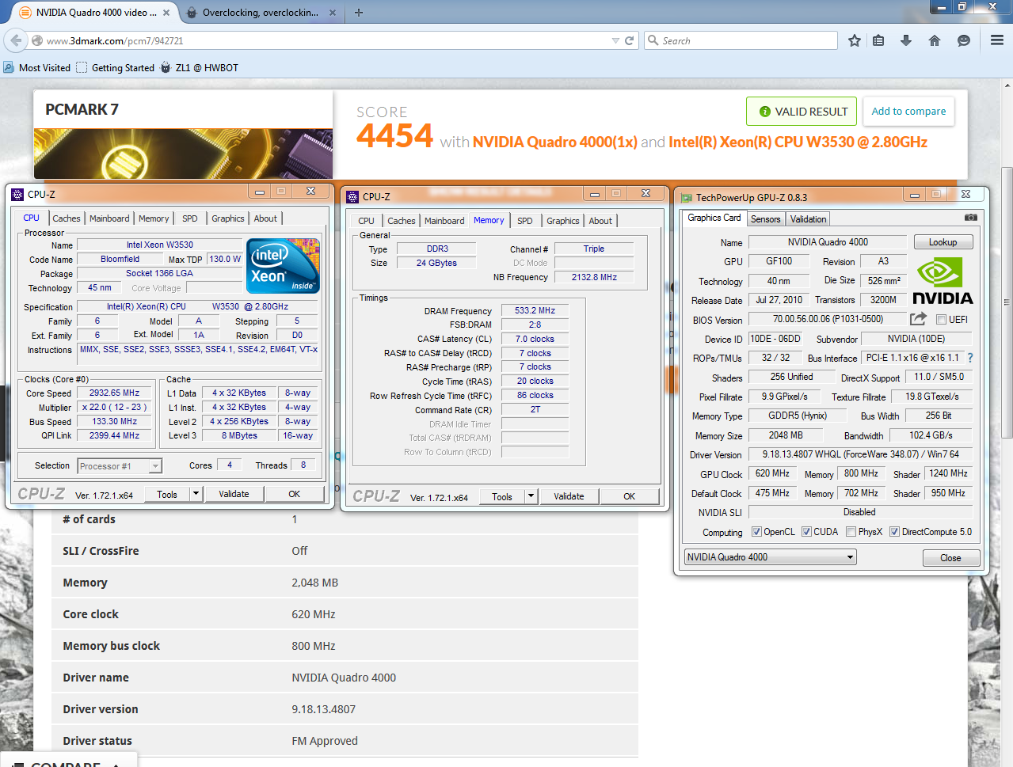The image size is (1013, 767).
Task: Switch to Caches tab in first CPU-Z
Action: pos(67,218)
